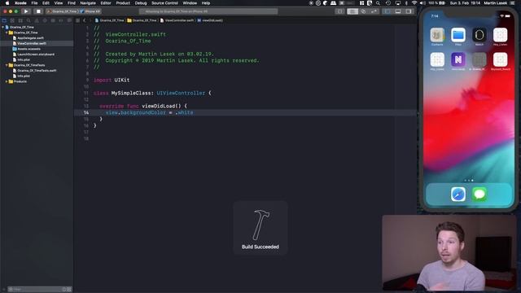Collapse the Ocarina_Of_Time project root
Viewport: 521px width, 293px height.
click(3, 27)
